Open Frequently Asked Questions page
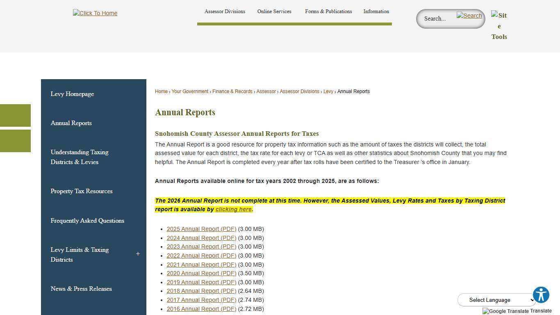Screen dimensions: 560x315 pos(87,221)
